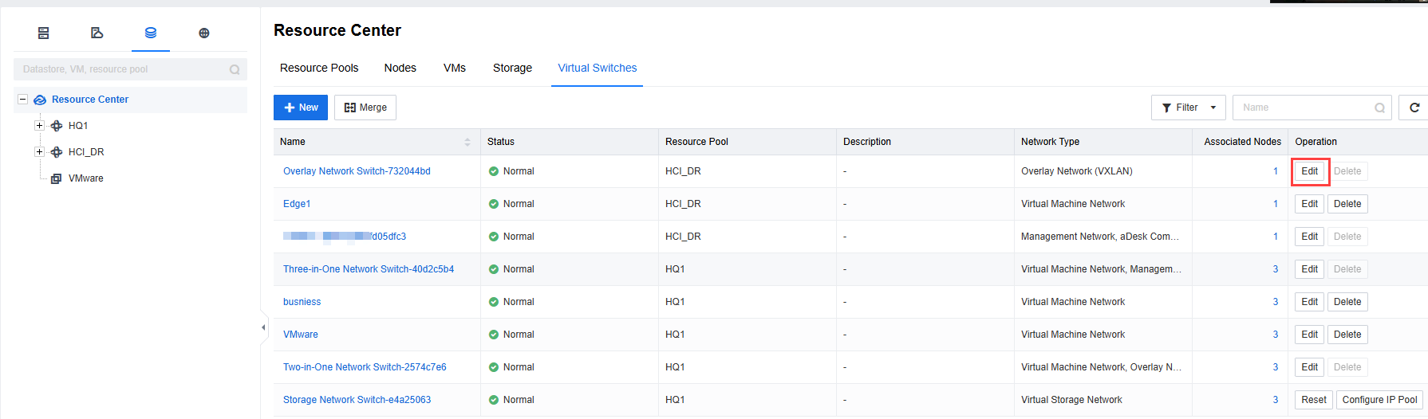1428x419 pixels.
Task: Open the Filter dropdown
Action: pyautogui.click(x=1189, y=108)
